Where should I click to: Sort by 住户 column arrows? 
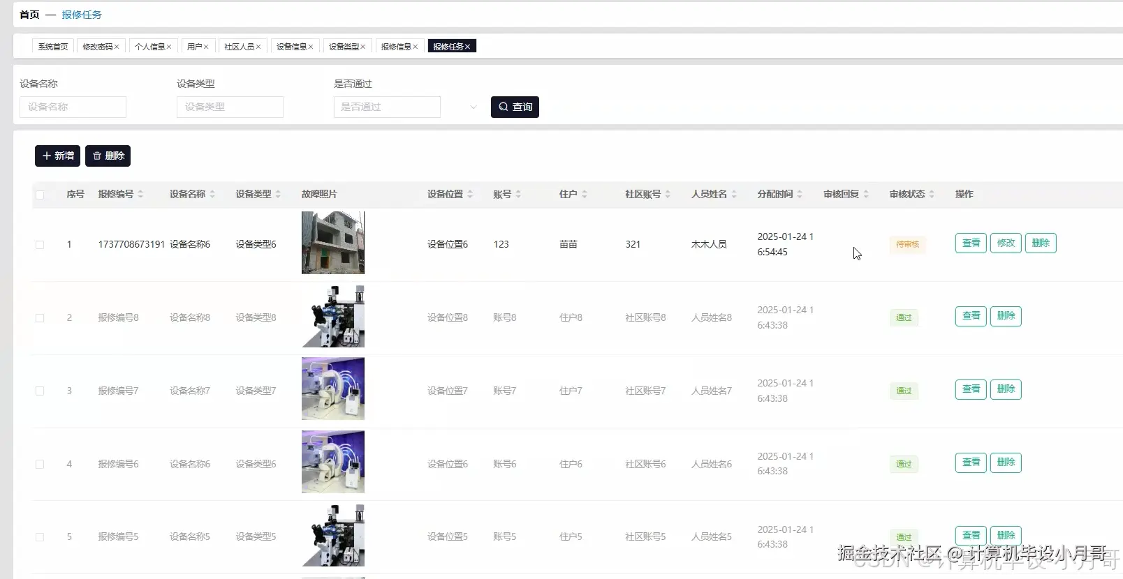585,194
